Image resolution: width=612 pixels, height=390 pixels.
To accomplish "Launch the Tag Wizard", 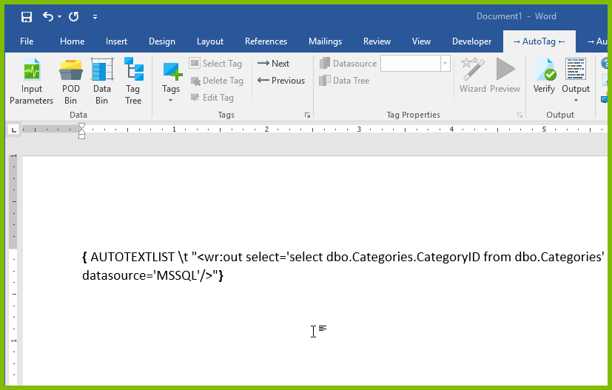I will pyautogui.click(x=472, y=76).
